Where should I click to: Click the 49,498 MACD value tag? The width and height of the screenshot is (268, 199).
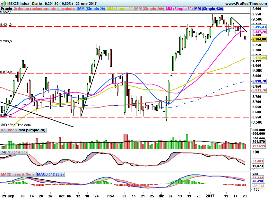point(258,181)
